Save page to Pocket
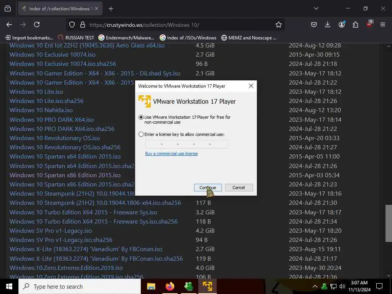This screenshot has height=294, width=392. pos(314,24)
